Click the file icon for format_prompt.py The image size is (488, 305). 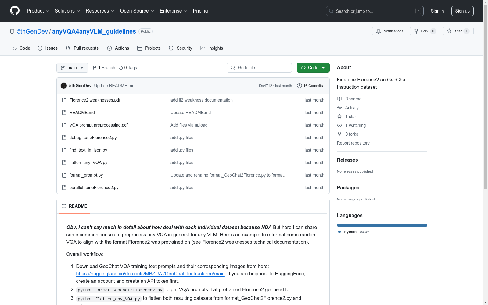(64, 175)
